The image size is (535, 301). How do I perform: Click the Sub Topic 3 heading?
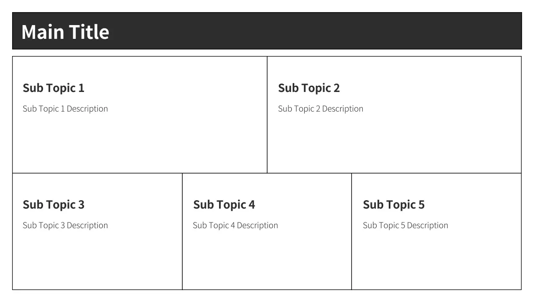pos(53,205)
